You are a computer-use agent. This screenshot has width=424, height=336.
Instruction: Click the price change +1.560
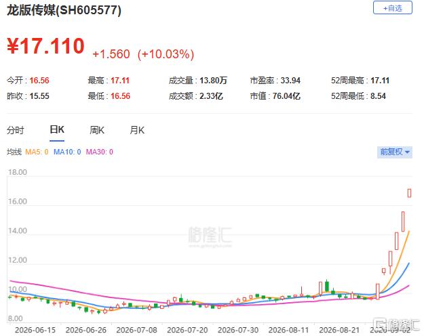tap(111, 54)
